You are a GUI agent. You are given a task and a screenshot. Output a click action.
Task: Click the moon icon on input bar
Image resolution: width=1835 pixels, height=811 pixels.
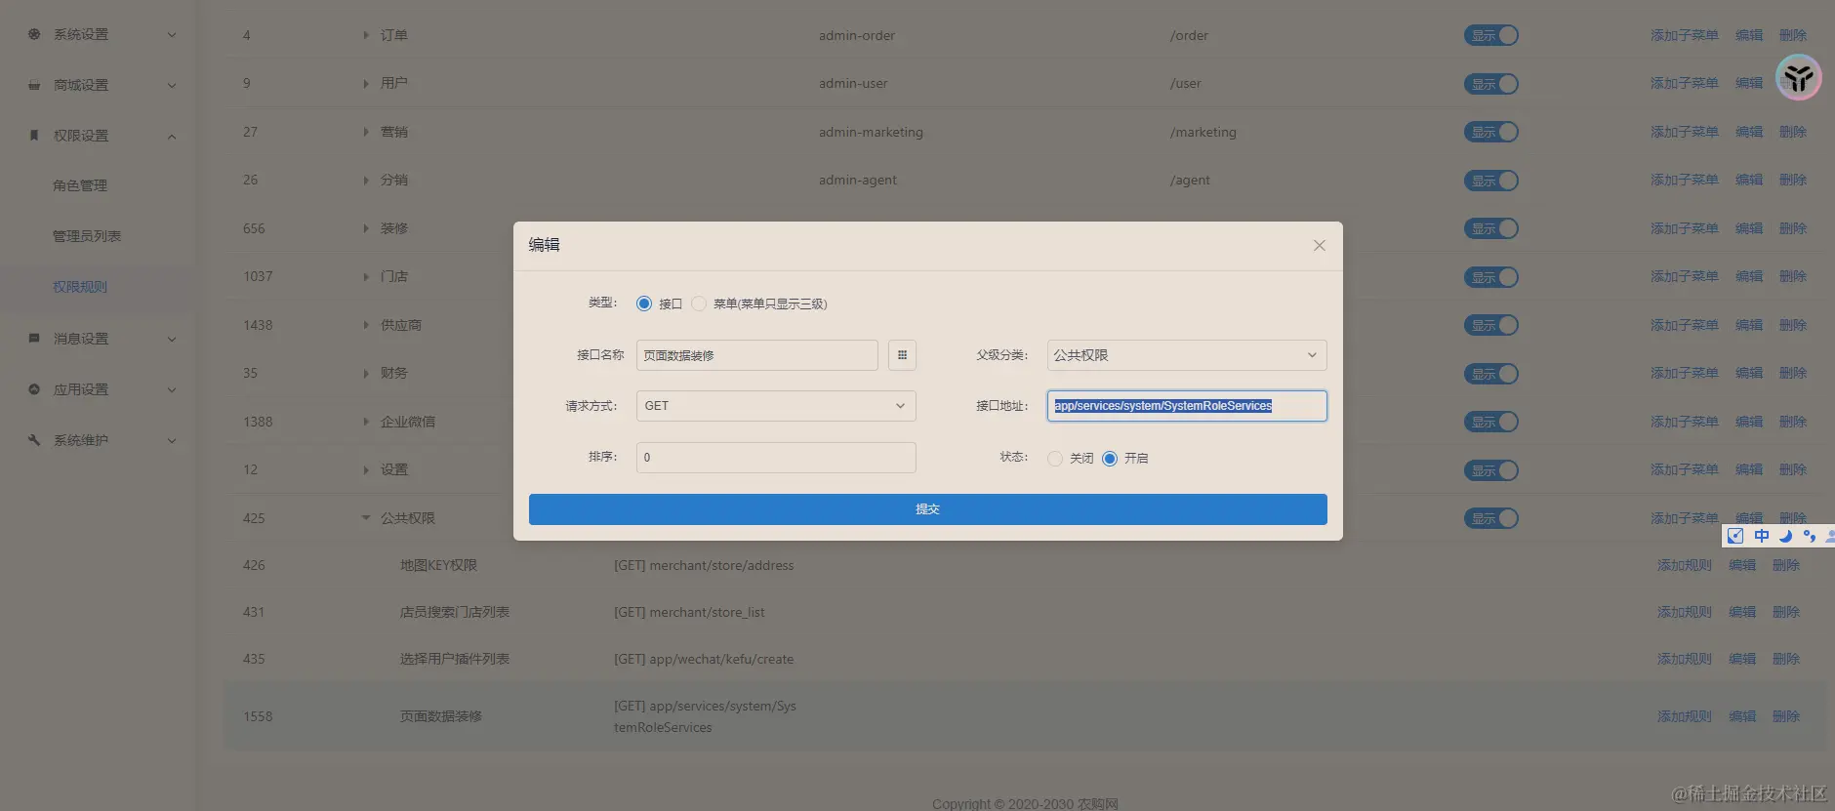[1785, 536]
